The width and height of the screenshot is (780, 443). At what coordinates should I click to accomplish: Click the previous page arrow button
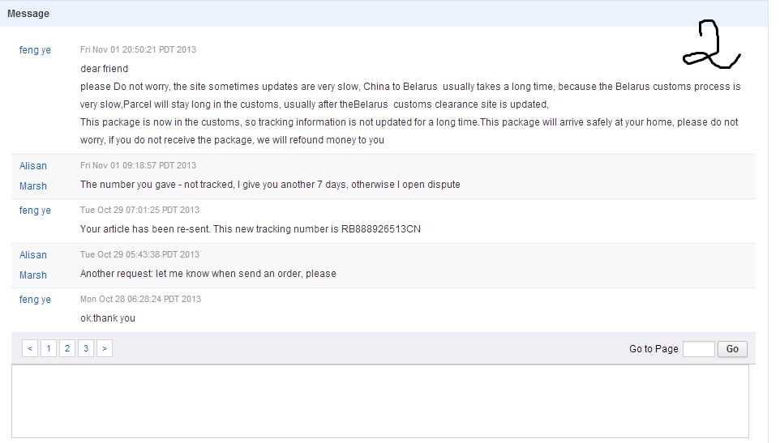(31, 348)
